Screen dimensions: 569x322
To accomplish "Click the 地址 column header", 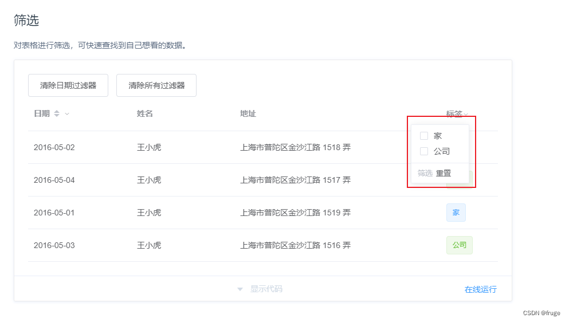I will [x=248, y=113].
